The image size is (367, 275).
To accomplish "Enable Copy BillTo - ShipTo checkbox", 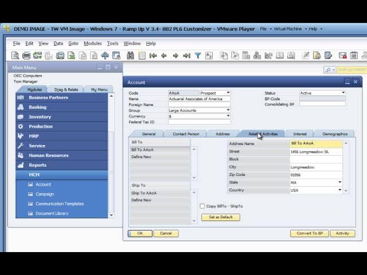I will pyautogui.click(x=202, y=206).
